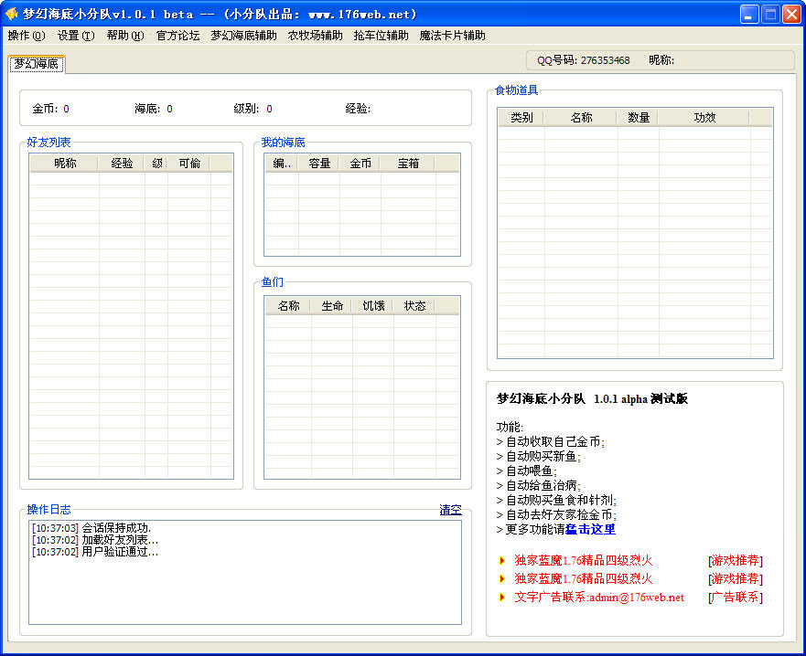Click 金币 column header in 我的海底 table
806x656 pixels.
[x=360, y=164]
